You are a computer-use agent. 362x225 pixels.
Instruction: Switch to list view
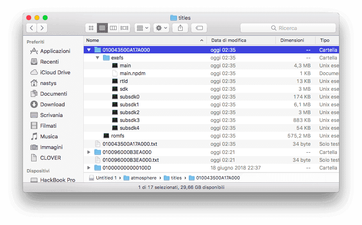click(x=102, y=28)
